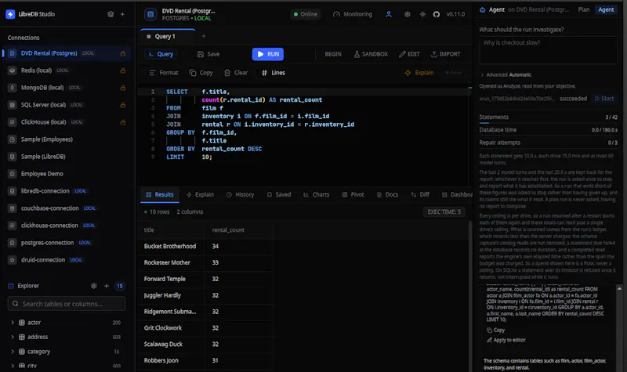Click the Bucket Brotherhood title cell

point(170,246)
